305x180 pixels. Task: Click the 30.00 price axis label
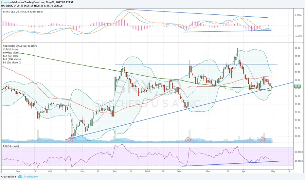tap(298, 48)
